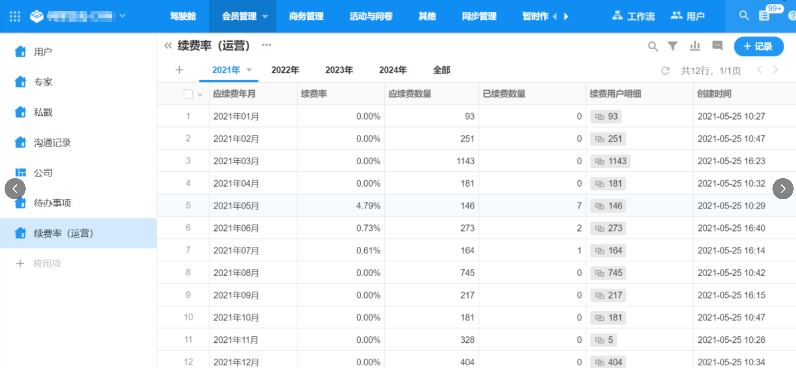The width and height of the screenshot is (796, 368).
Task: Collapse the sidebar with double chevron
Action: (168, 46)
